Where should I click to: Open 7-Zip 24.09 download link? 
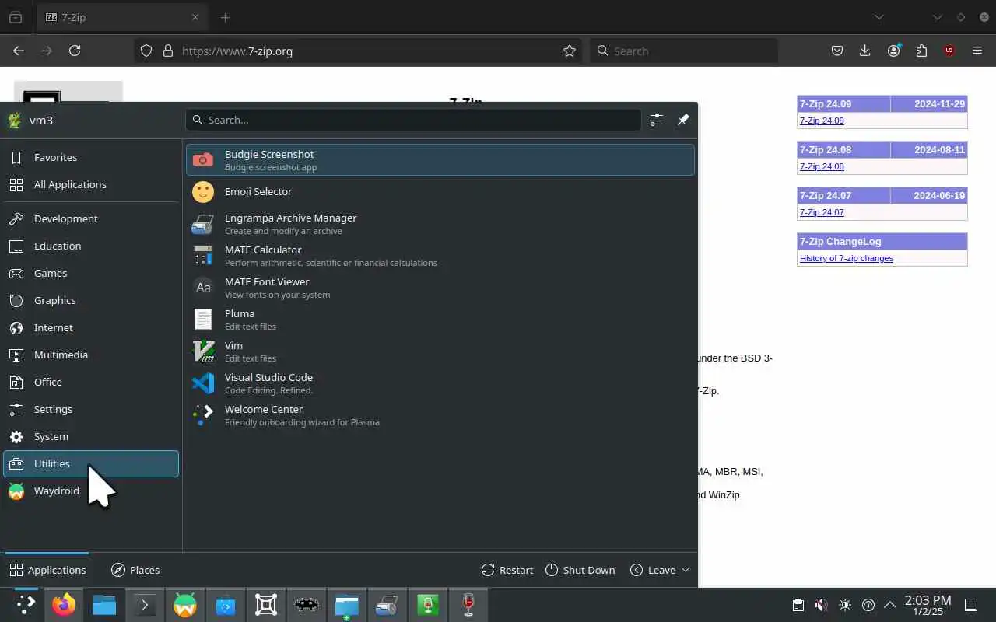tap(822, 121)
